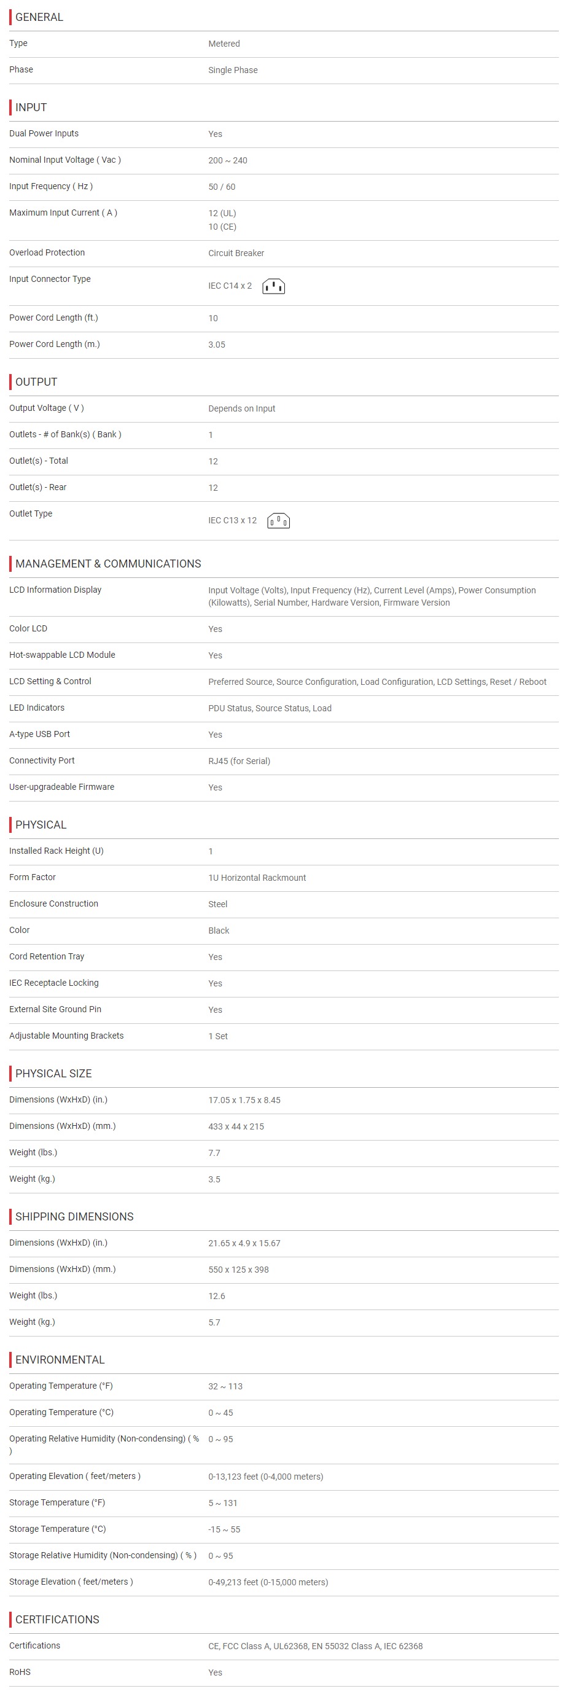Click the 'RoHS' row label
The width and height of the screenshot is (565, 1694).
point(20,1672)
